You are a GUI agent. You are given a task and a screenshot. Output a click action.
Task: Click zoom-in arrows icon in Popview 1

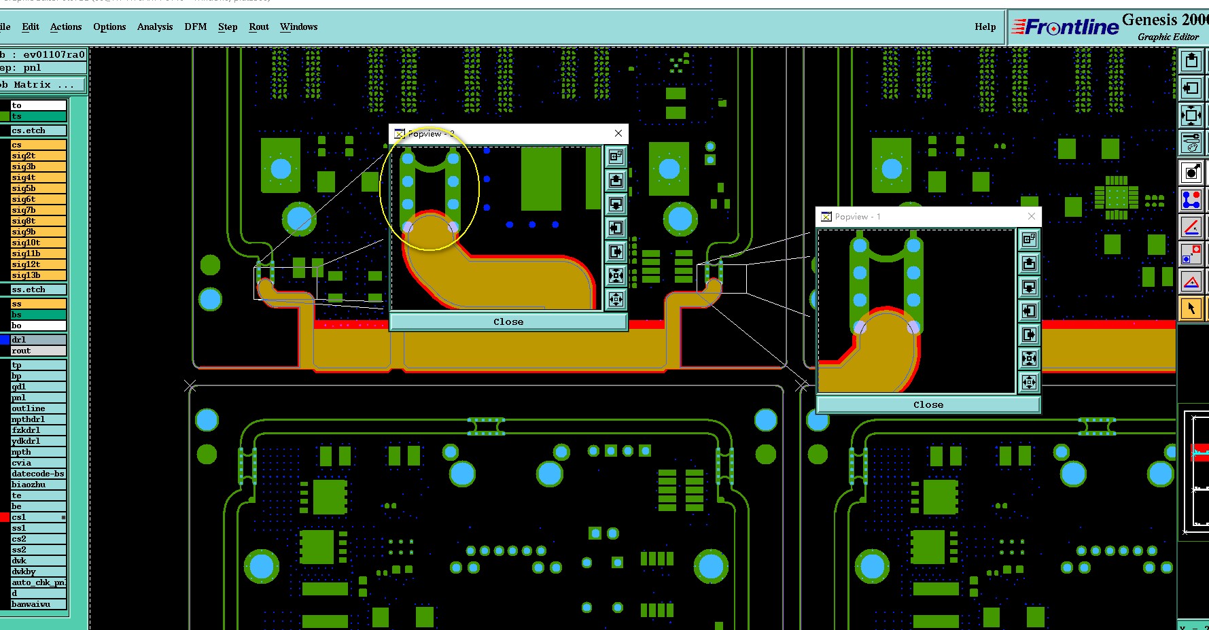1029,358
